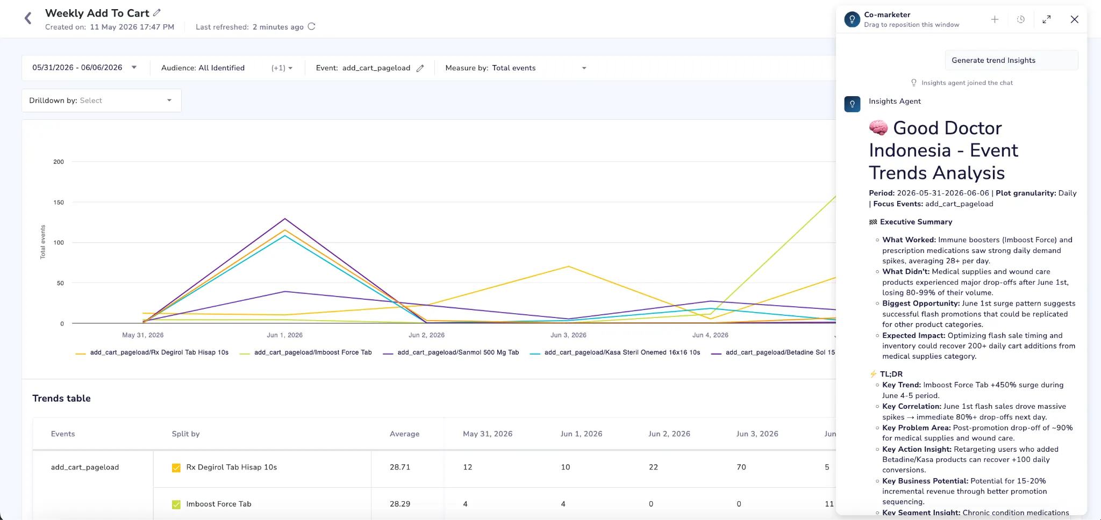Image resolution: width=1101 pixels, height=520 pixels.
Task: Open Co-marketer chat history
Action: coord(1020,19)
